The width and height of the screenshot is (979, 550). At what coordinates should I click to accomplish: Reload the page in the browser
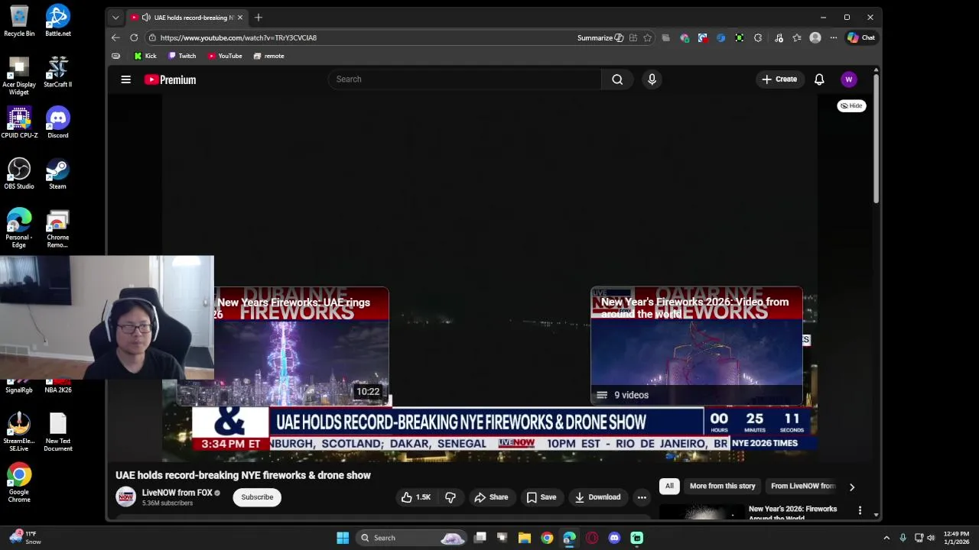(x=134, y=37)
